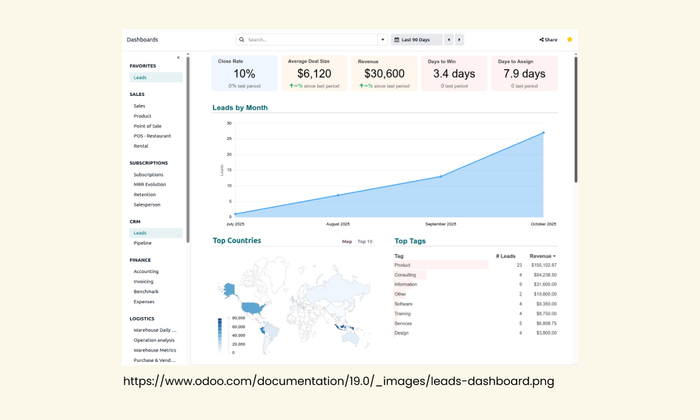Open the Subscriptions dashboard

pos(148,175)
